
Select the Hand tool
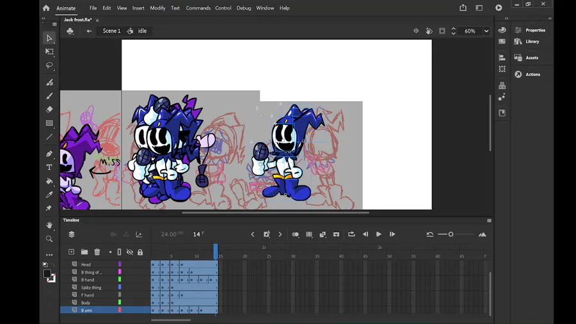[x=49, y=225]
